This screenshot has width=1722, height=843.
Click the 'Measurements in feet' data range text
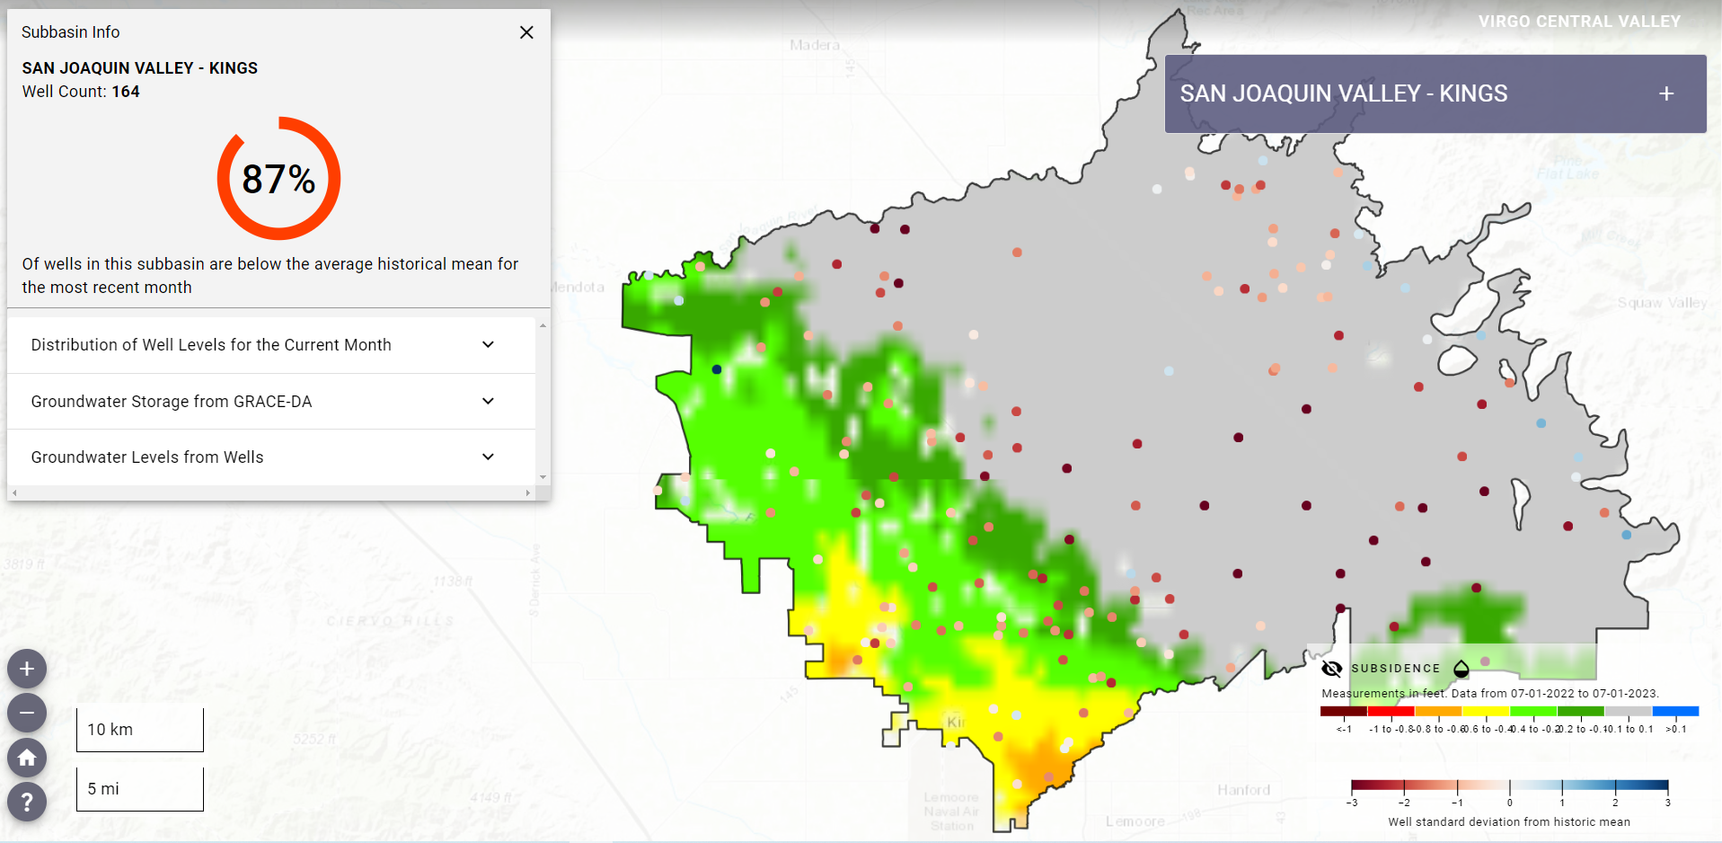pos(1490,694)
